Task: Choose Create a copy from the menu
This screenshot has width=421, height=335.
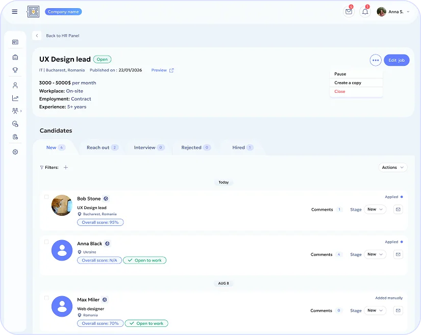Action: 348,83
